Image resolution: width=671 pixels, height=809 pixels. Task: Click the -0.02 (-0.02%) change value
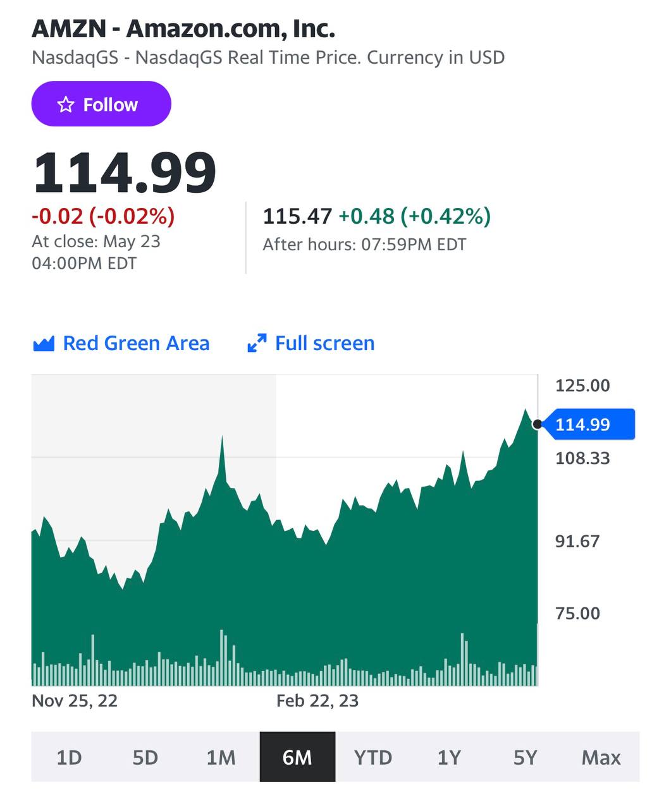(103, 216)
